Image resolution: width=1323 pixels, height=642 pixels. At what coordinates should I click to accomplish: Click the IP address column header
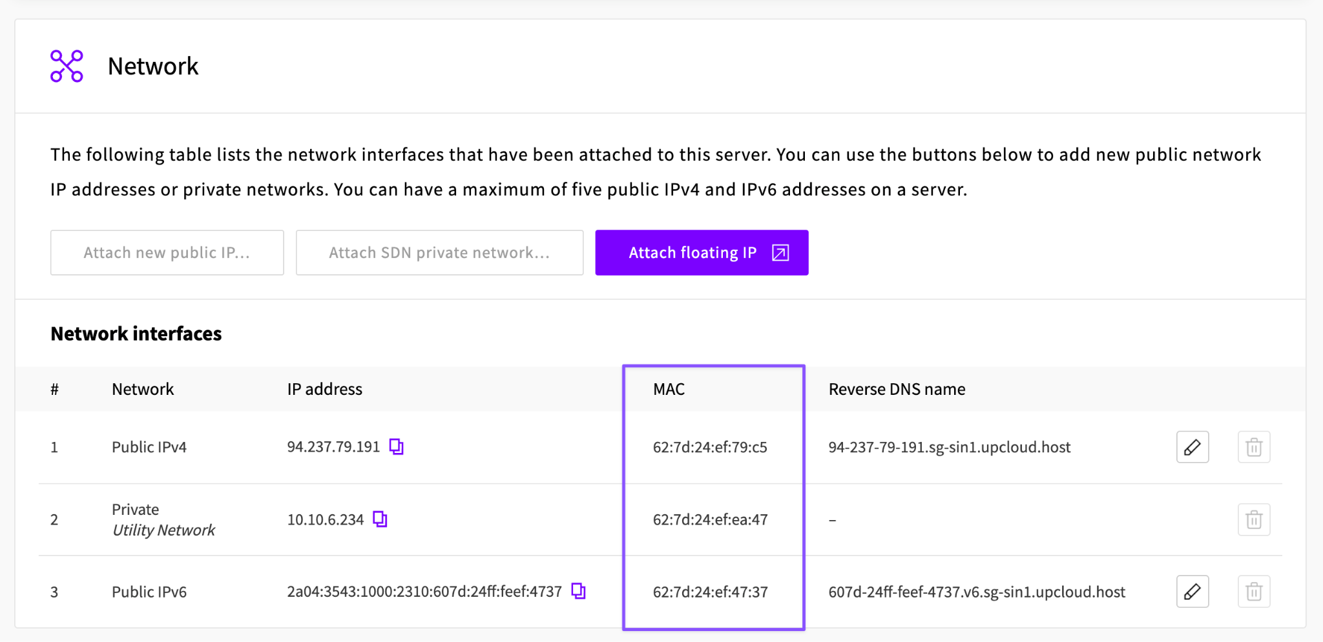325,389
